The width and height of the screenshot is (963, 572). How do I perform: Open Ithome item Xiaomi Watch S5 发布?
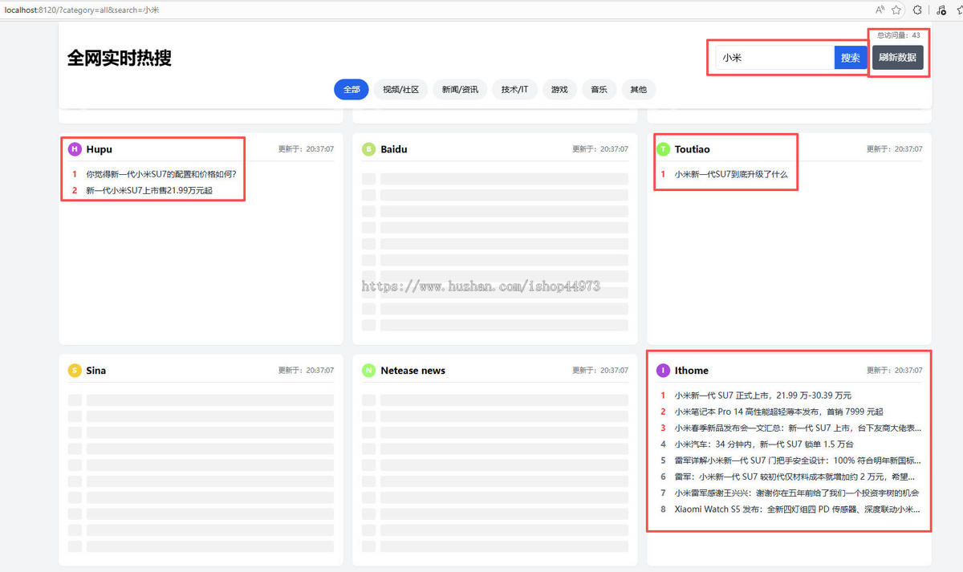(x=798, y=509)
